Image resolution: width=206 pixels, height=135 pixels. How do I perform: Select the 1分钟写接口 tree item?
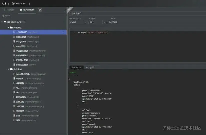33,32
